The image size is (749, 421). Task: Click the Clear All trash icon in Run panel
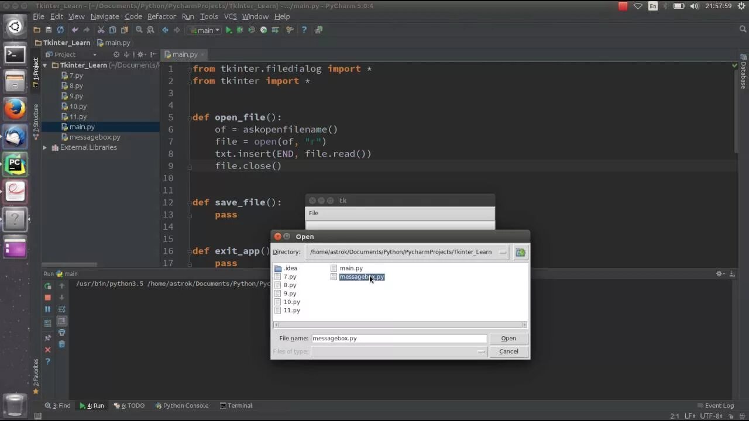tap(61, 344)
